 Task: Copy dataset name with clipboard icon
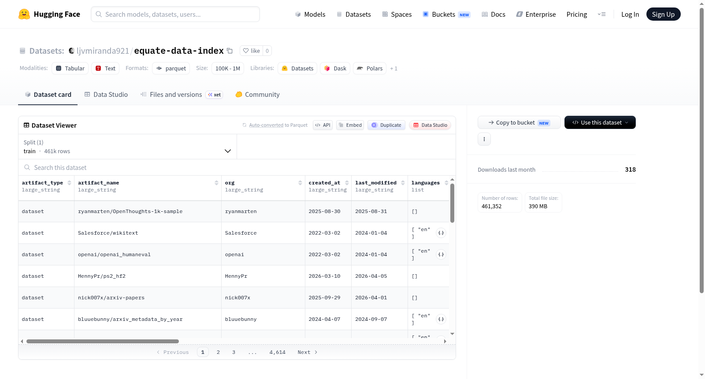230,51
